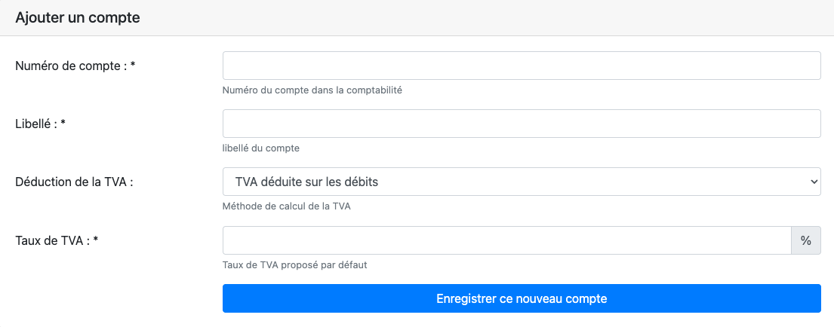Click the 'TVA déduite sur les débits' value

point(306,182)
